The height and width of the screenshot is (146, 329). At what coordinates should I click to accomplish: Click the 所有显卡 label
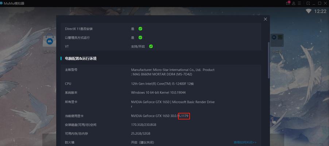pos(71,102)
